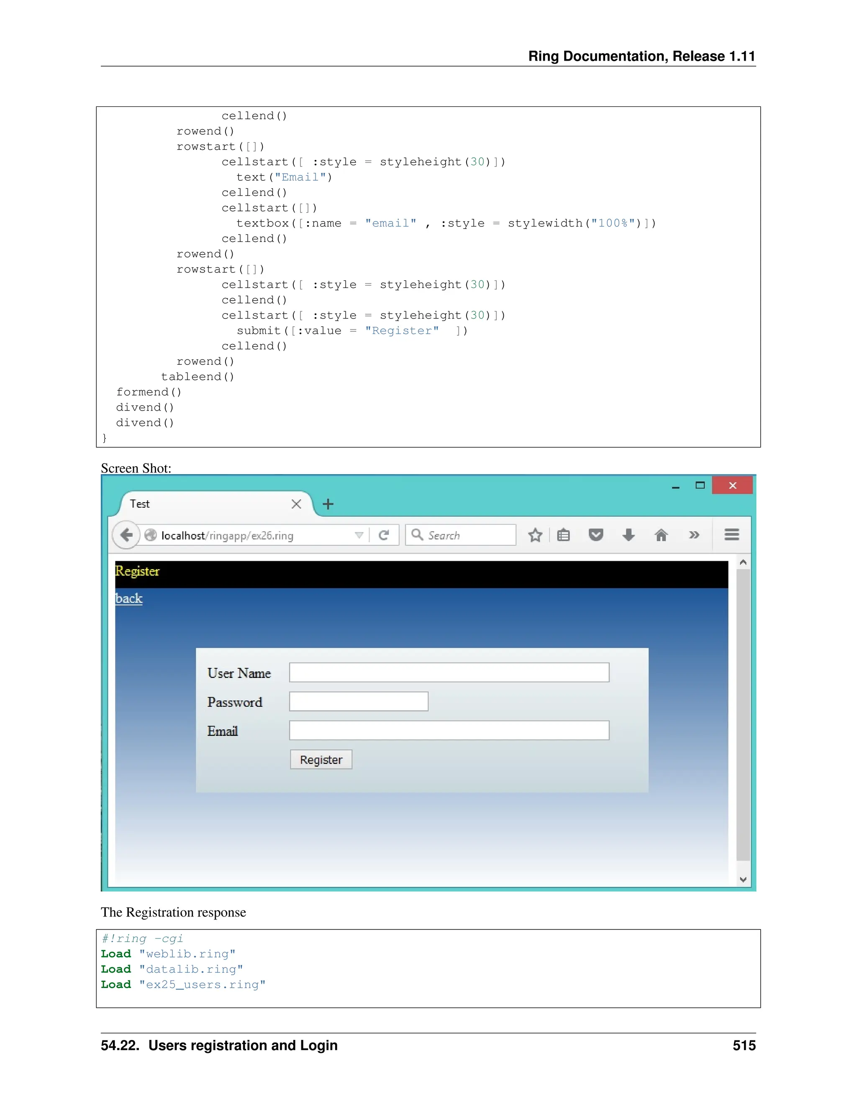Click the browser back arrow button
857x1109 pixels.
pos(126,535)
